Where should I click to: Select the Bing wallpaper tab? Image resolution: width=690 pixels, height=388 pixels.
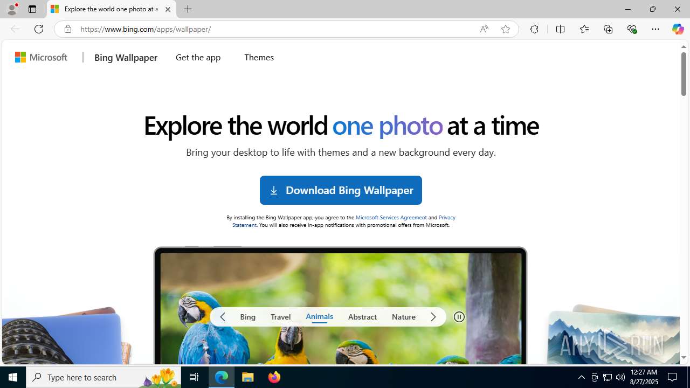(248, 317)
